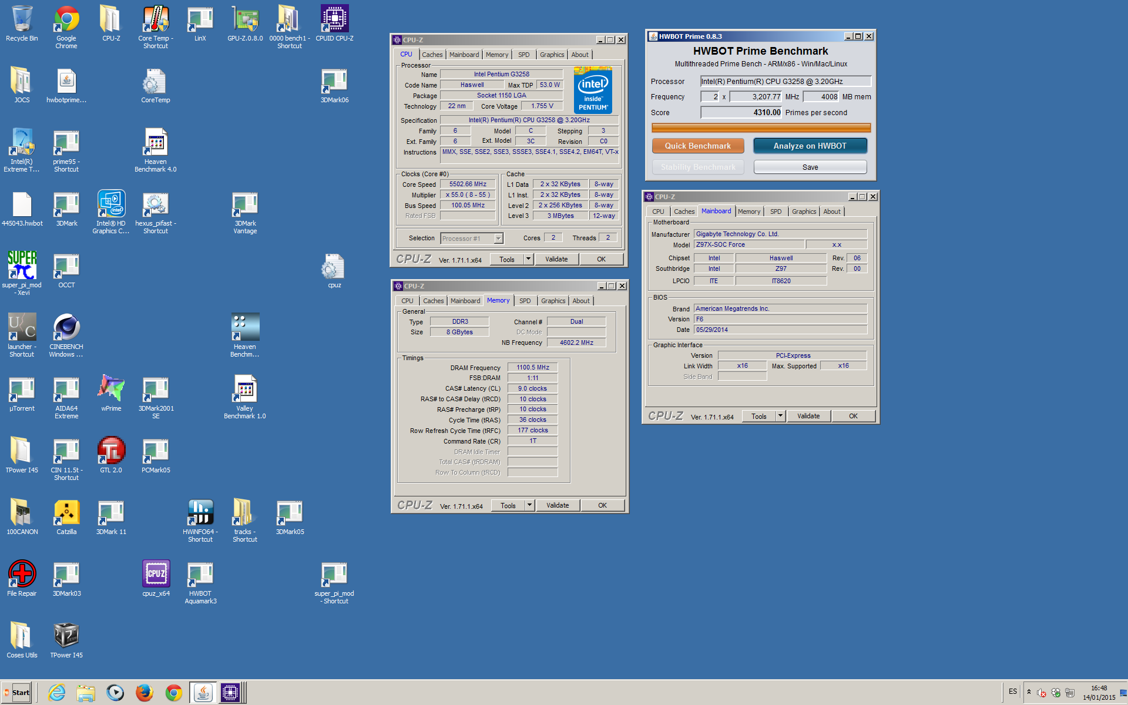Open prime95 Shortcut desktop icon

[66, 150]
